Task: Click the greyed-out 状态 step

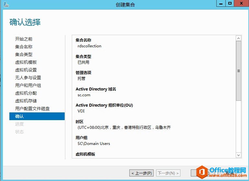Action: click(x=19, y=132)
